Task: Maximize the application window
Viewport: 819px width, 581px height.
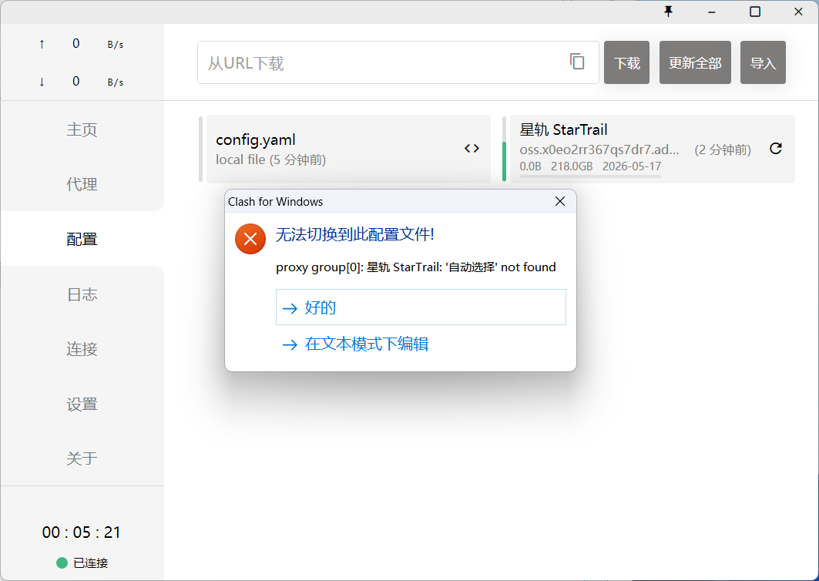Action: pos(755,11)
